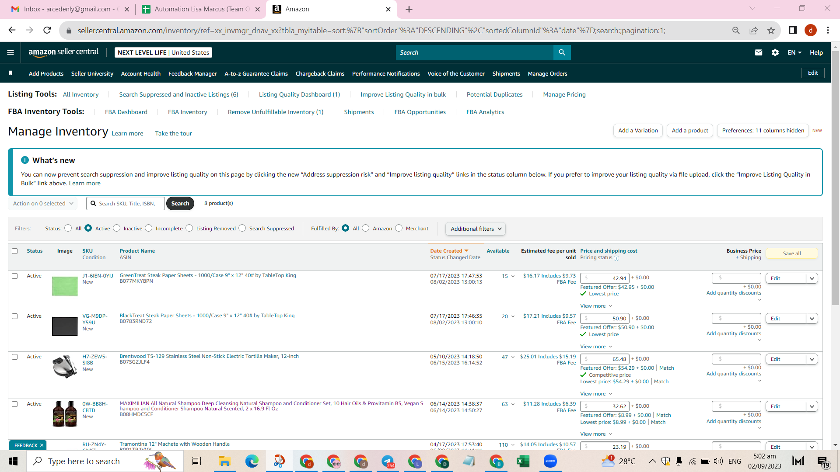Viewport: 840px width, 472px height.
Task: Select checkbox for GreenTreat Steak Paper row
Action: pyautogui.click(x=15, y=276)
